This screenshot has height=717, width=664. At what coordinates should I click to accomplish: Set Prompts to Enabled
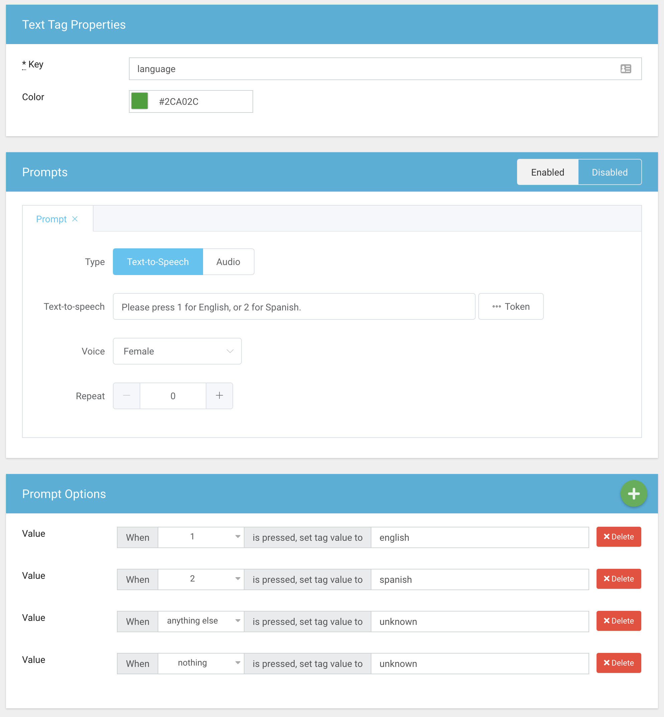[x=547, y=172]
